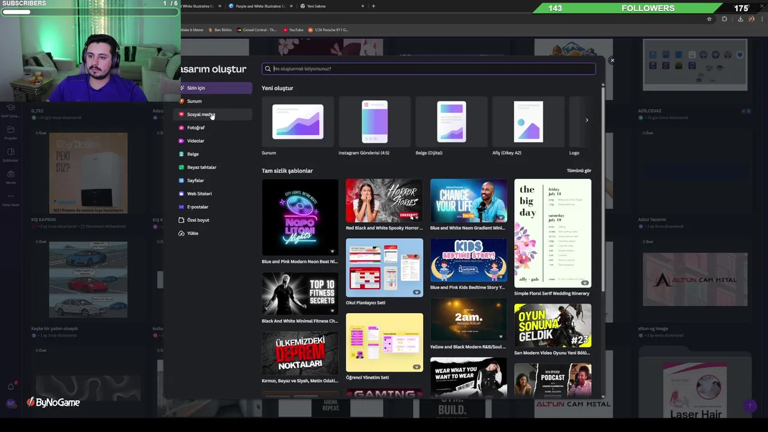Open Şablonlar in Canva left sidebar
The height and width of the screenshot is (432, 768).
click(11, 155)
